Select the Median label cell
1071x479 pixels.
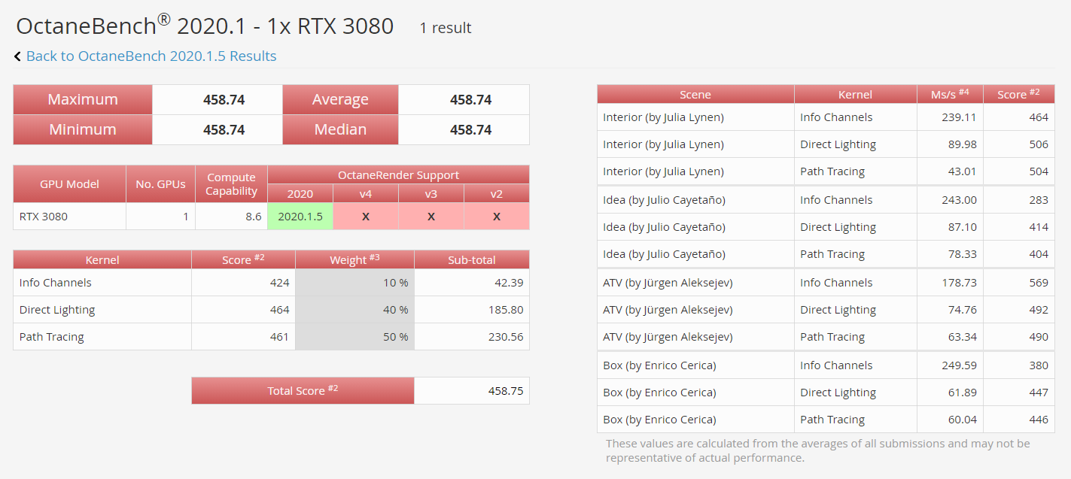point(340,129)
